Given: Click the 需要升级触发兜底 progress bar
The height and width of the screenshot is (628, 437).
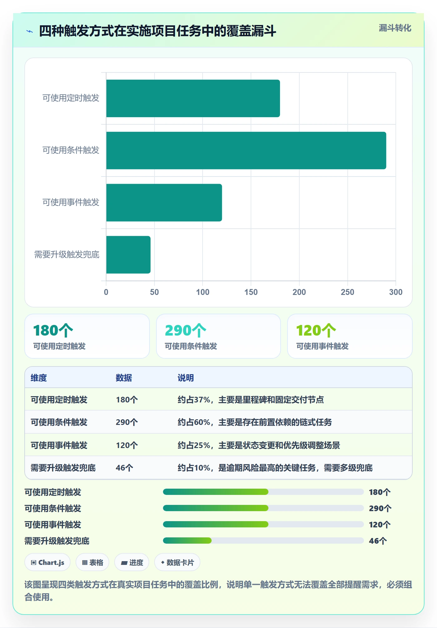Looking at the screenshot, I should tap(263, 541).
